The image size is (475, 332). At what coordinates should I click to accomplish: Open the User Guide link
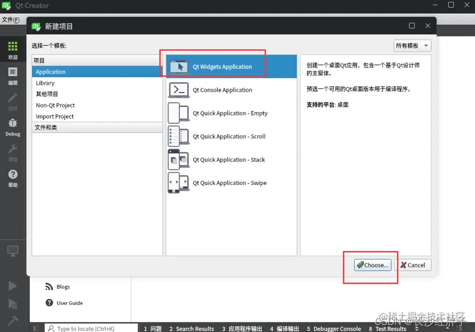(70, 303)
